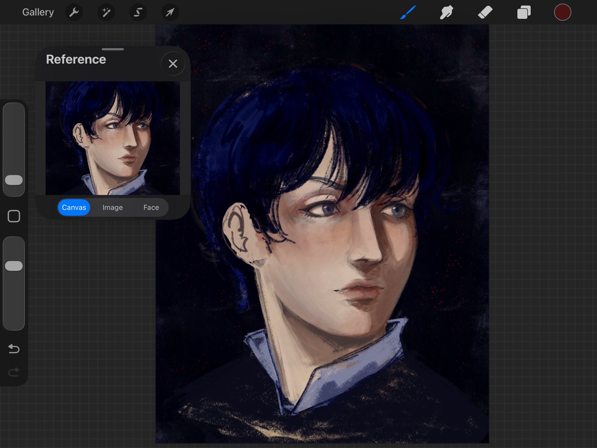
Task: Switch reference to Face mode
Action: 151,208
